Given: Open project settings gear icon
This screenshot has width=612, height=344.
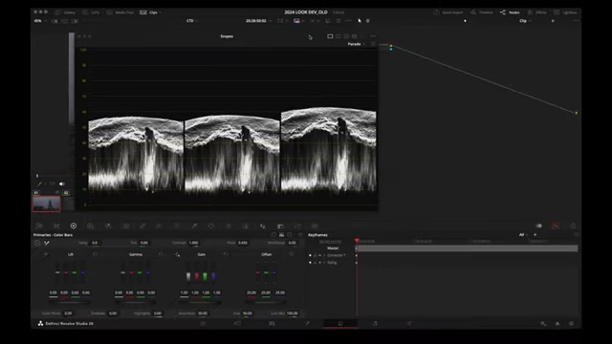Looking at the screenshot, I should (x=572, y=323).
